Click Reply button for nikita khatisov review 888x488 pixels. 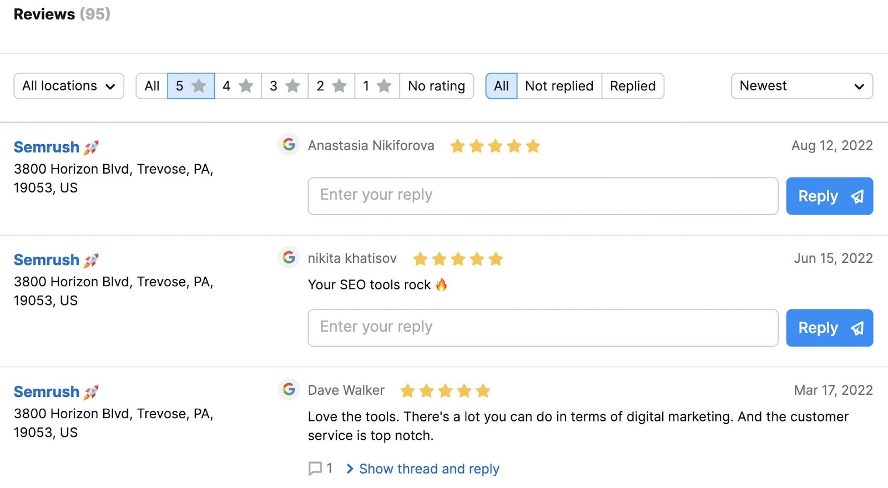point(830,328)
